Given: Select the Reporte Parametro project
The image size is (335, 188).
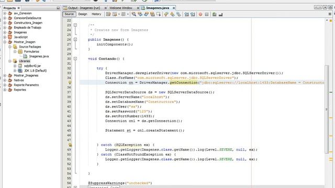Looking at the screenshot, I should point(26,85).
